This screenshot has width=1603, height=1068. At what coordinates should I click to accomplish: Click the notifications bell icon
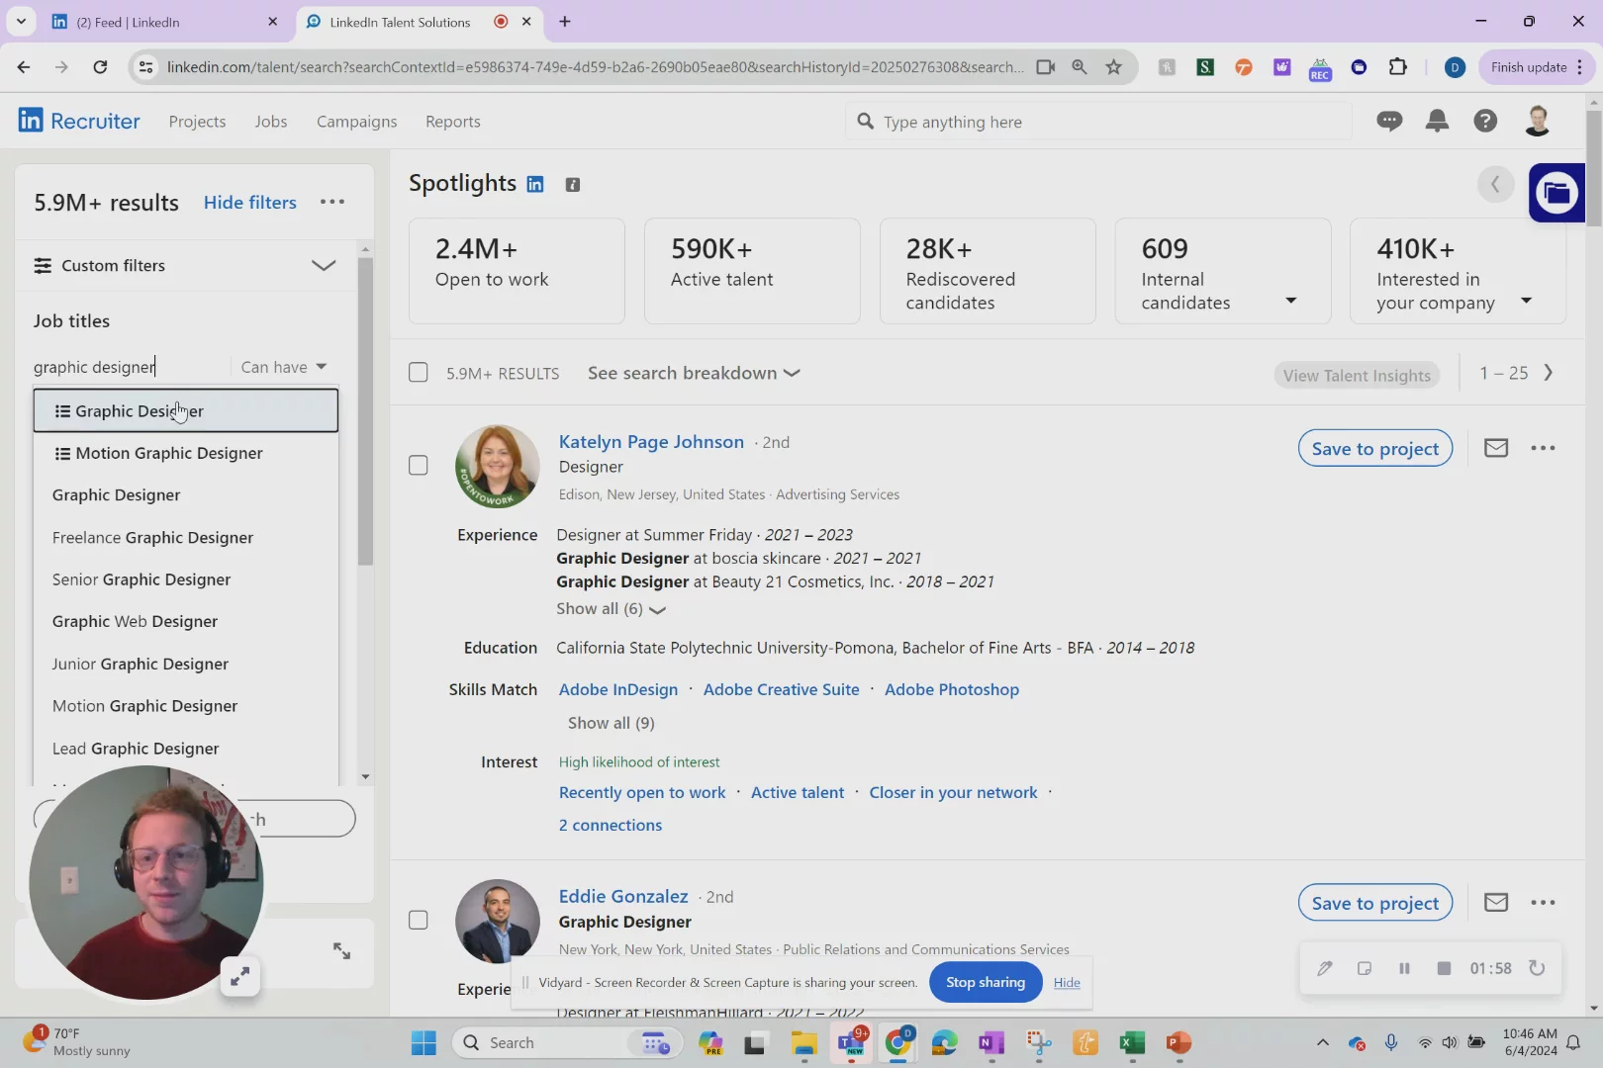click(1437, 121)
